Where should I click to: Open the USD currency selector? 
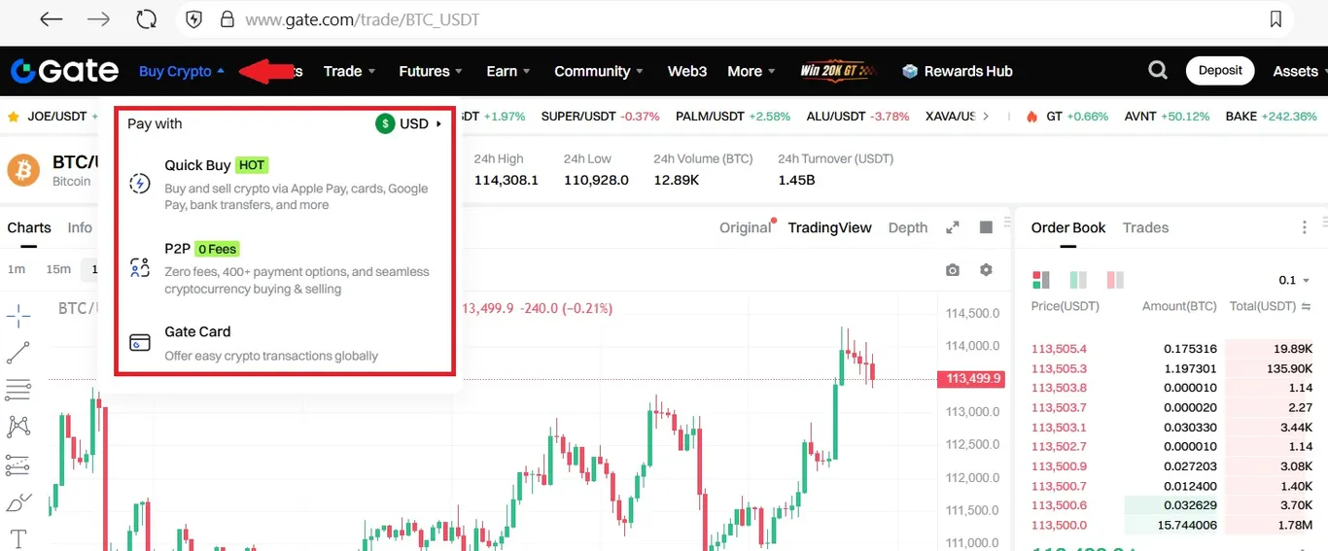click(x=409, y=123)
